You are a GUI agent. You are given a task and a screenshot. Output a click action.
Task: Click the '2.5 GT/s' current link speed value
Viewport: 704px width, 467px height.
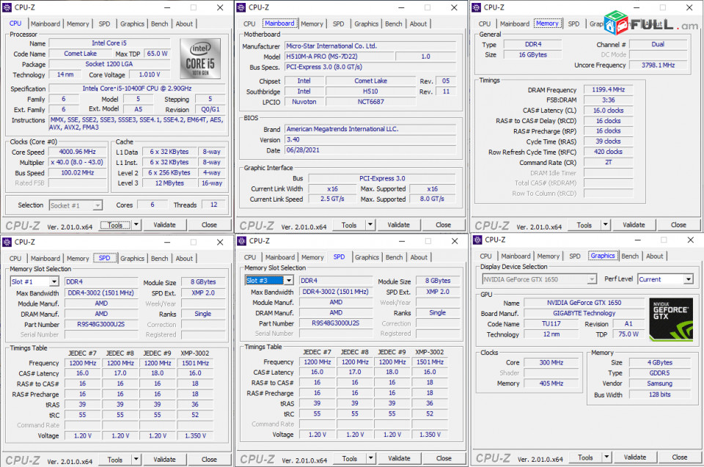(332, 199)
